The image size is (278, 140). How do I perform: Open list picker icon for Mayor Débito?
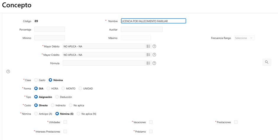click(x=148, y=46)
